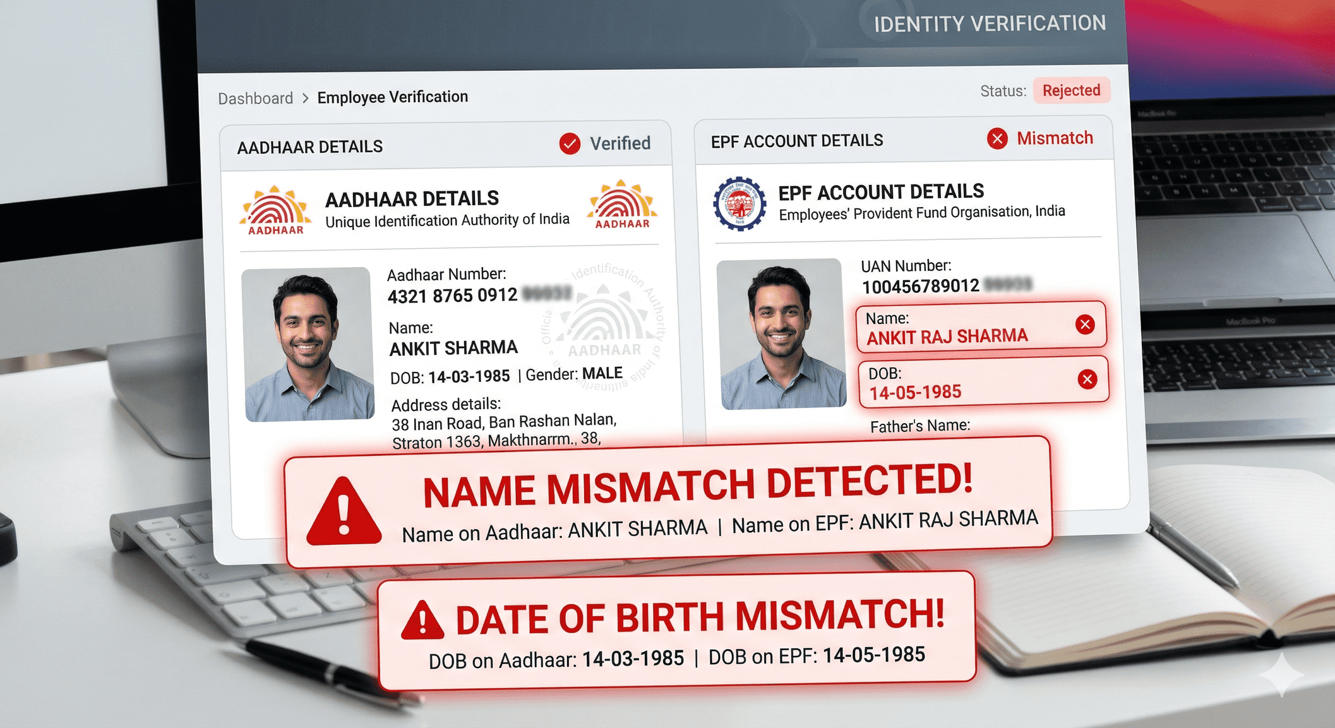Click the EPFO emblem logo
The width and height of the screenshot is (1335, 728).
click(739, 204)
